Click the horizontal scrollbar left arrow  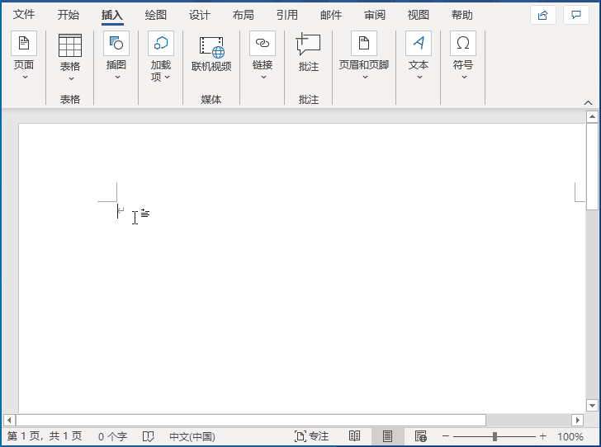pyautogui.click(x=9, y=420)
